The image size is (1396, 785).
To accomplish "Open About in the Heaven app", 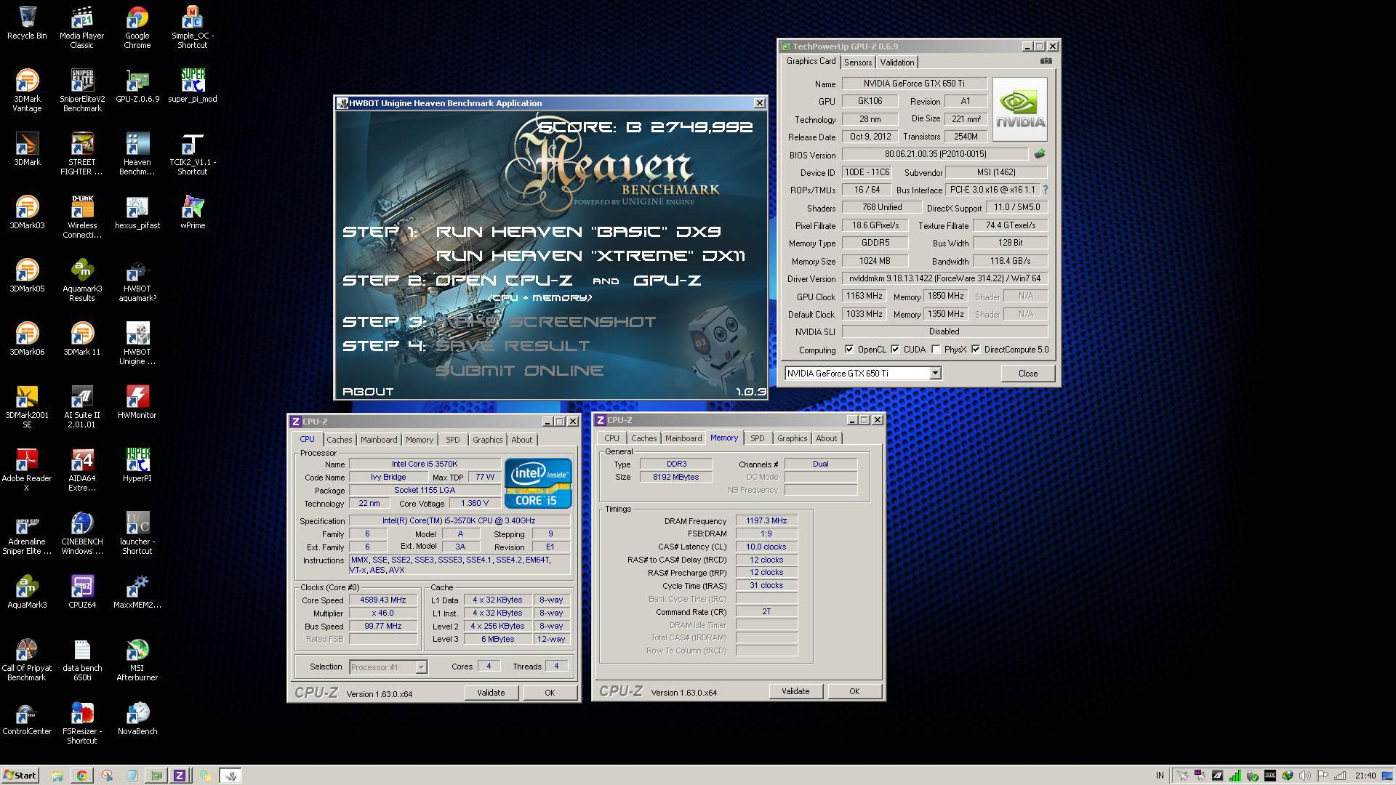I will (368, 392).
